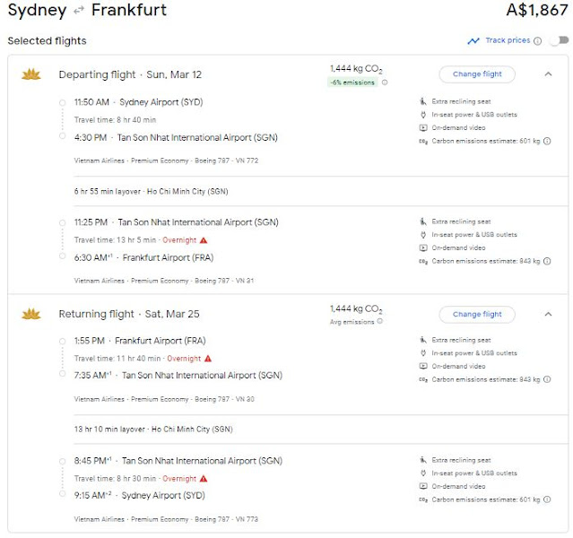Click the Track prices info icon

tap(537, 40)
